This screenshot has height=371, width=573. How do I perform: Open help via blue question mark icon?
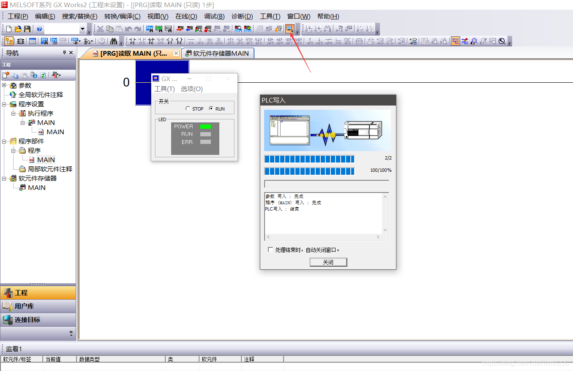(x=39, y=29)
